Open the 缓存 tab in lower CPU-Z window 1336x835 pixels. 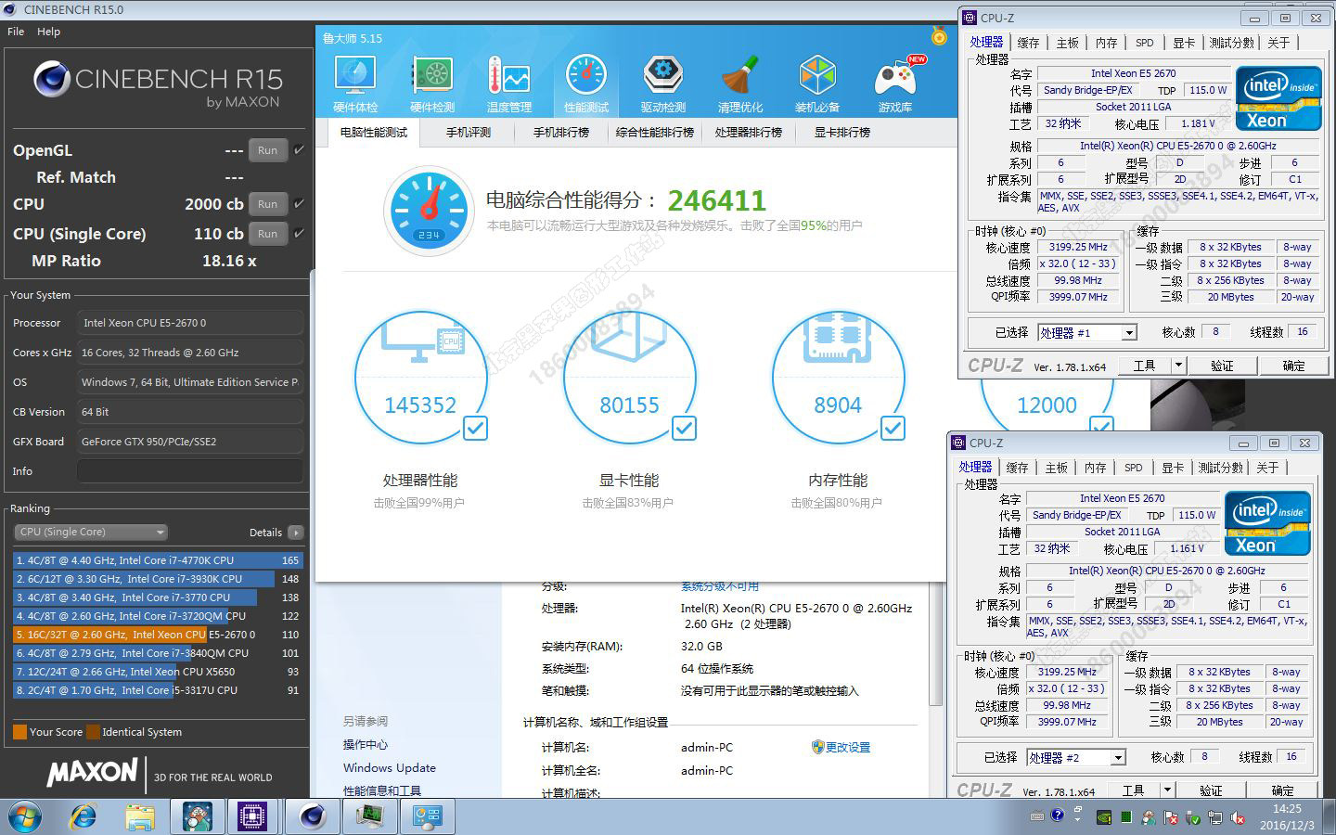click(x=1017, y=468)
